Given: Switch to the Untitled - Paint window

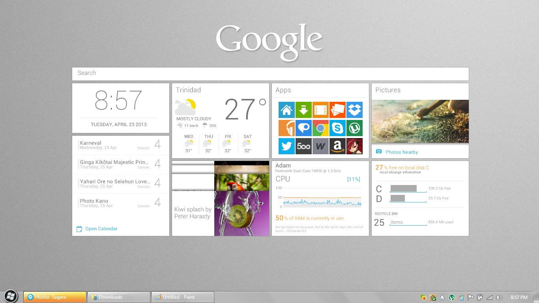Looking at the screenshot, I should tap(182, 297).
